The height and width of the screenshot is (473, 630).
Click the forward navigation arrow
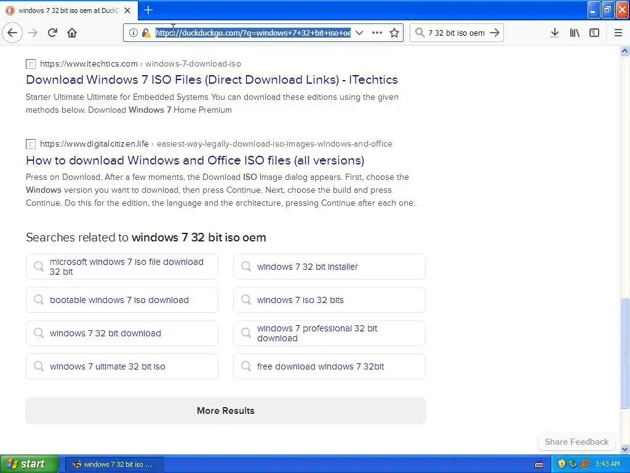(x=33, y=33)
